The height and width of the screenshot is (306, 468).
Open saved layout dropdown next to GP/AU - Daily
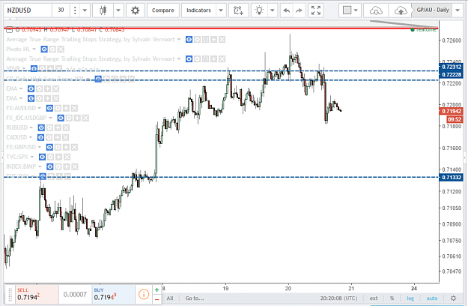pyautogui.click(x=458, y=10)
